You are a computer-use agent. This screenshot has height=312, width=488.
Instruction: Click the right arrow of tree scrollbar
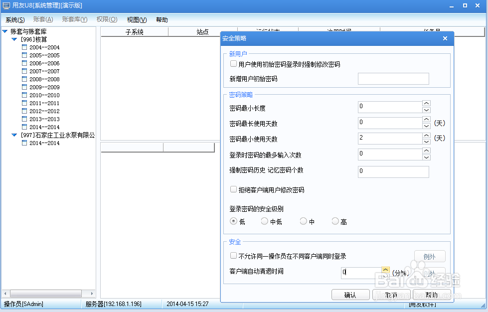(x=92, y=294)
